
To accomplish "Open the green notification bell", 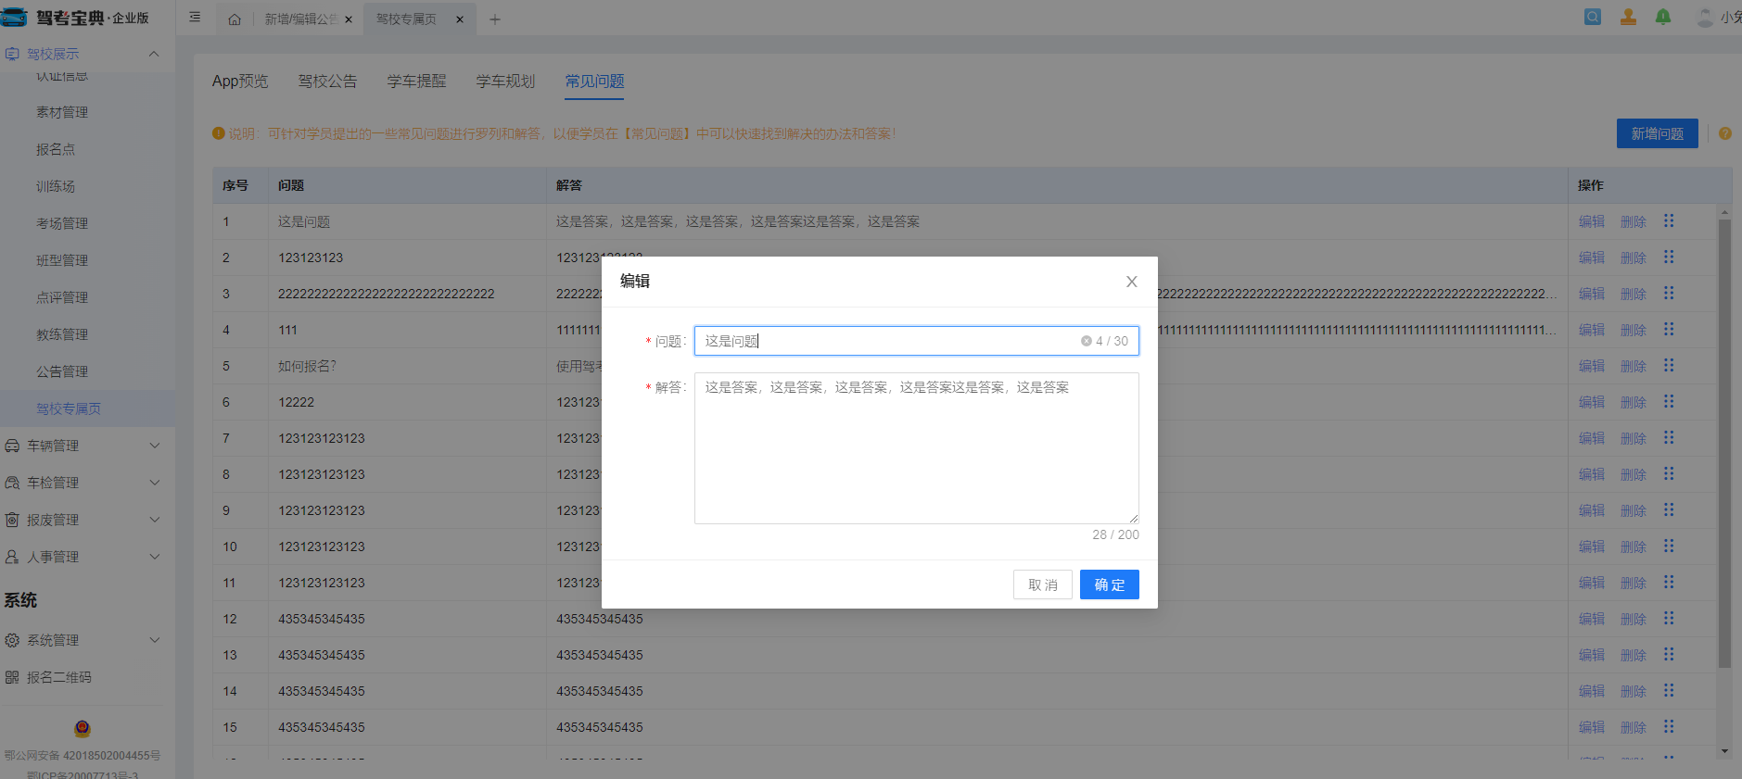I will coord(1663,17).
